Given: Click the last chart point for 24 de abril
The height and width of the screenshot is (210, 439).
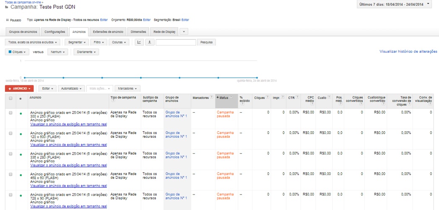Looking at the screenshot, I should click(257, 78).
